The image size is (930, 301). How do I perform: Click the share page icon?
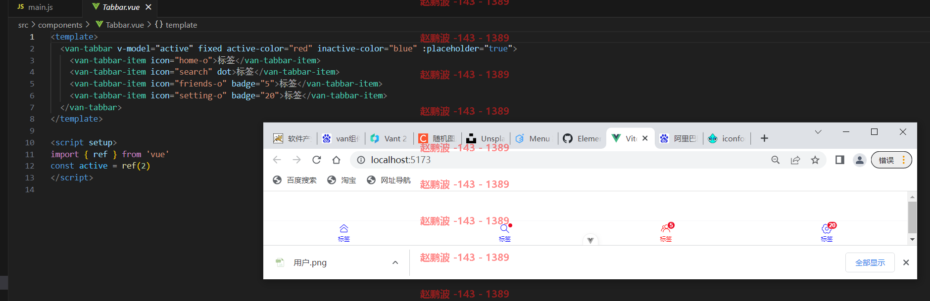795,160
